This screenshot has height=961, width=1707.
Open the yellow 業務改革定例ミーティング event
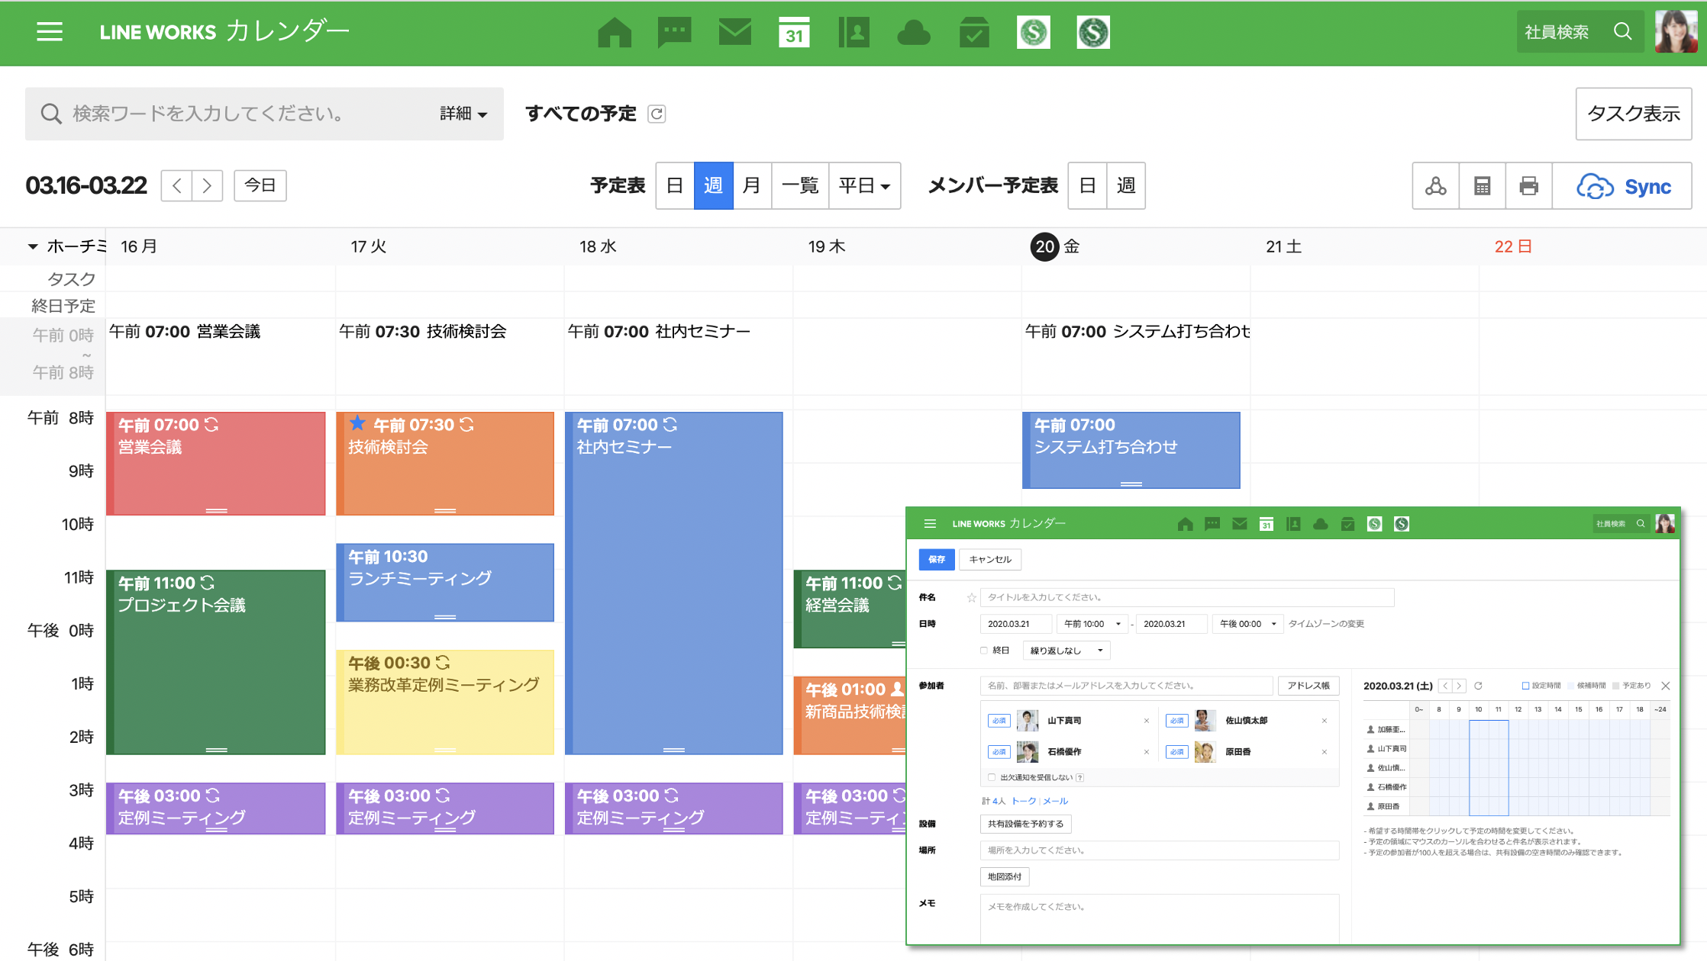pos(445,702)
